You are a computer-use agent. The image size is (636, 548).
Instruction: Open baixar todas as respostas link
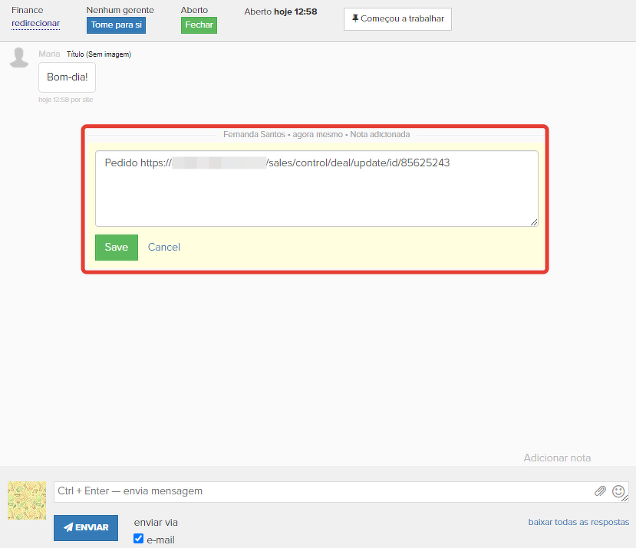click(578, 522)
